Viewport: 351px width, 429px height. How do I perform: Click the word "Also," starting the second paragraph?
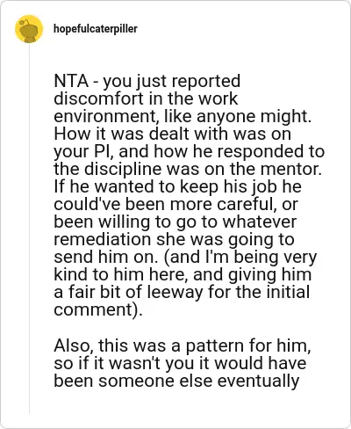pos(74,345)
